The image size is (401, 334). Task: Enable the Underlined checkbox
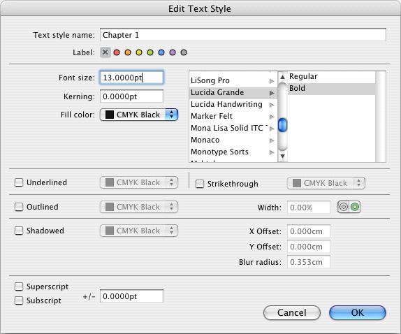click(x=19, y=182)
